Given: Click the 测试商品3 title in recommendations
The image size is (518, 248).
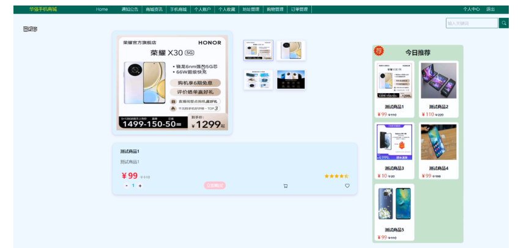Looking at the screenshot, I should 394,168.
